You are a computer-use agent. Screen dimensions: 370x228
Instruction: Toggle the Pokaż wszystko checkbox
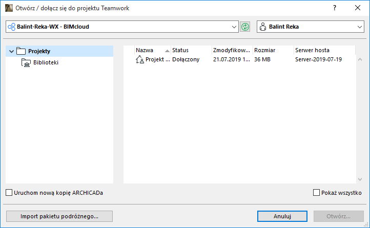(316, 193)
